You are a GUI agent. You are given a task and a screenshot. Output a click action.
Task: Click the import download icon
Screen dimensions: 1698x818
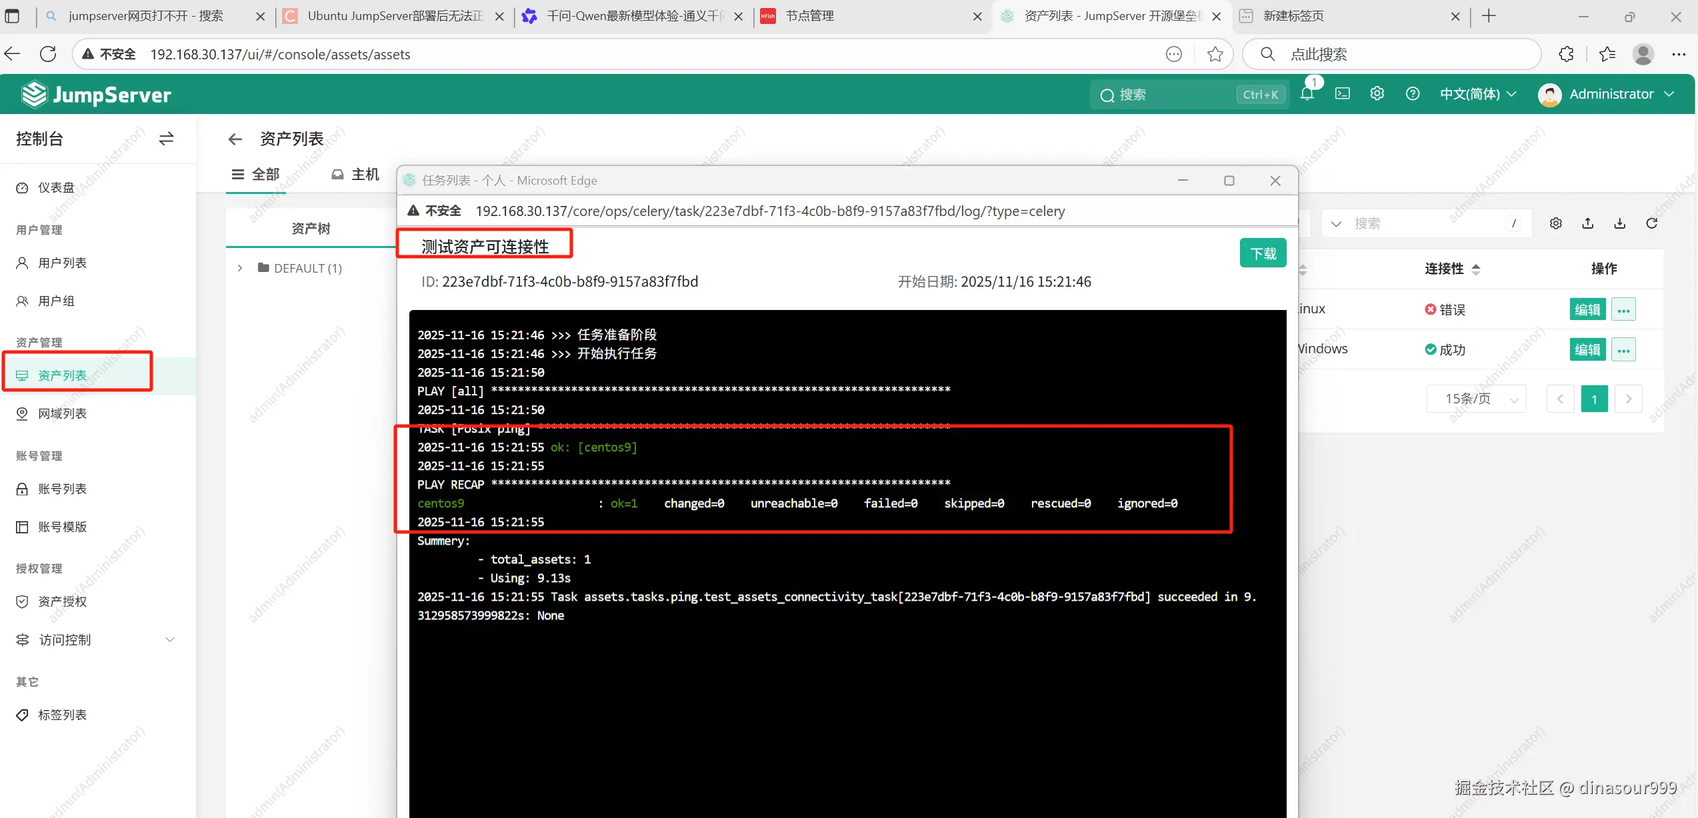(x=1619, y=223)
